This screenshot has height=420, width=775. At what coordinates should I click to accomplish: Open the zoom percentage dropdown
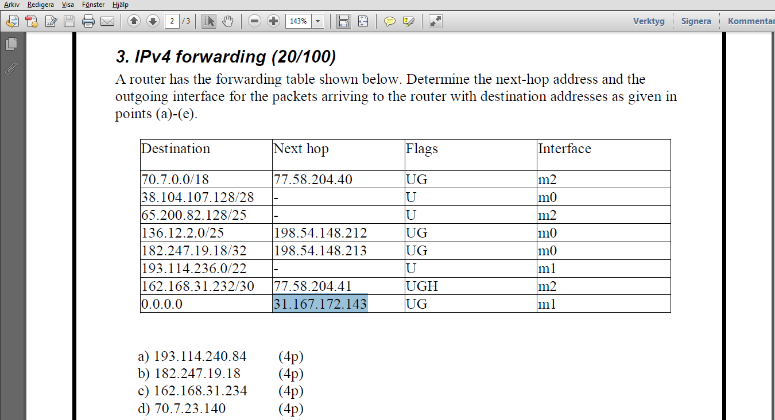(317, 21)
